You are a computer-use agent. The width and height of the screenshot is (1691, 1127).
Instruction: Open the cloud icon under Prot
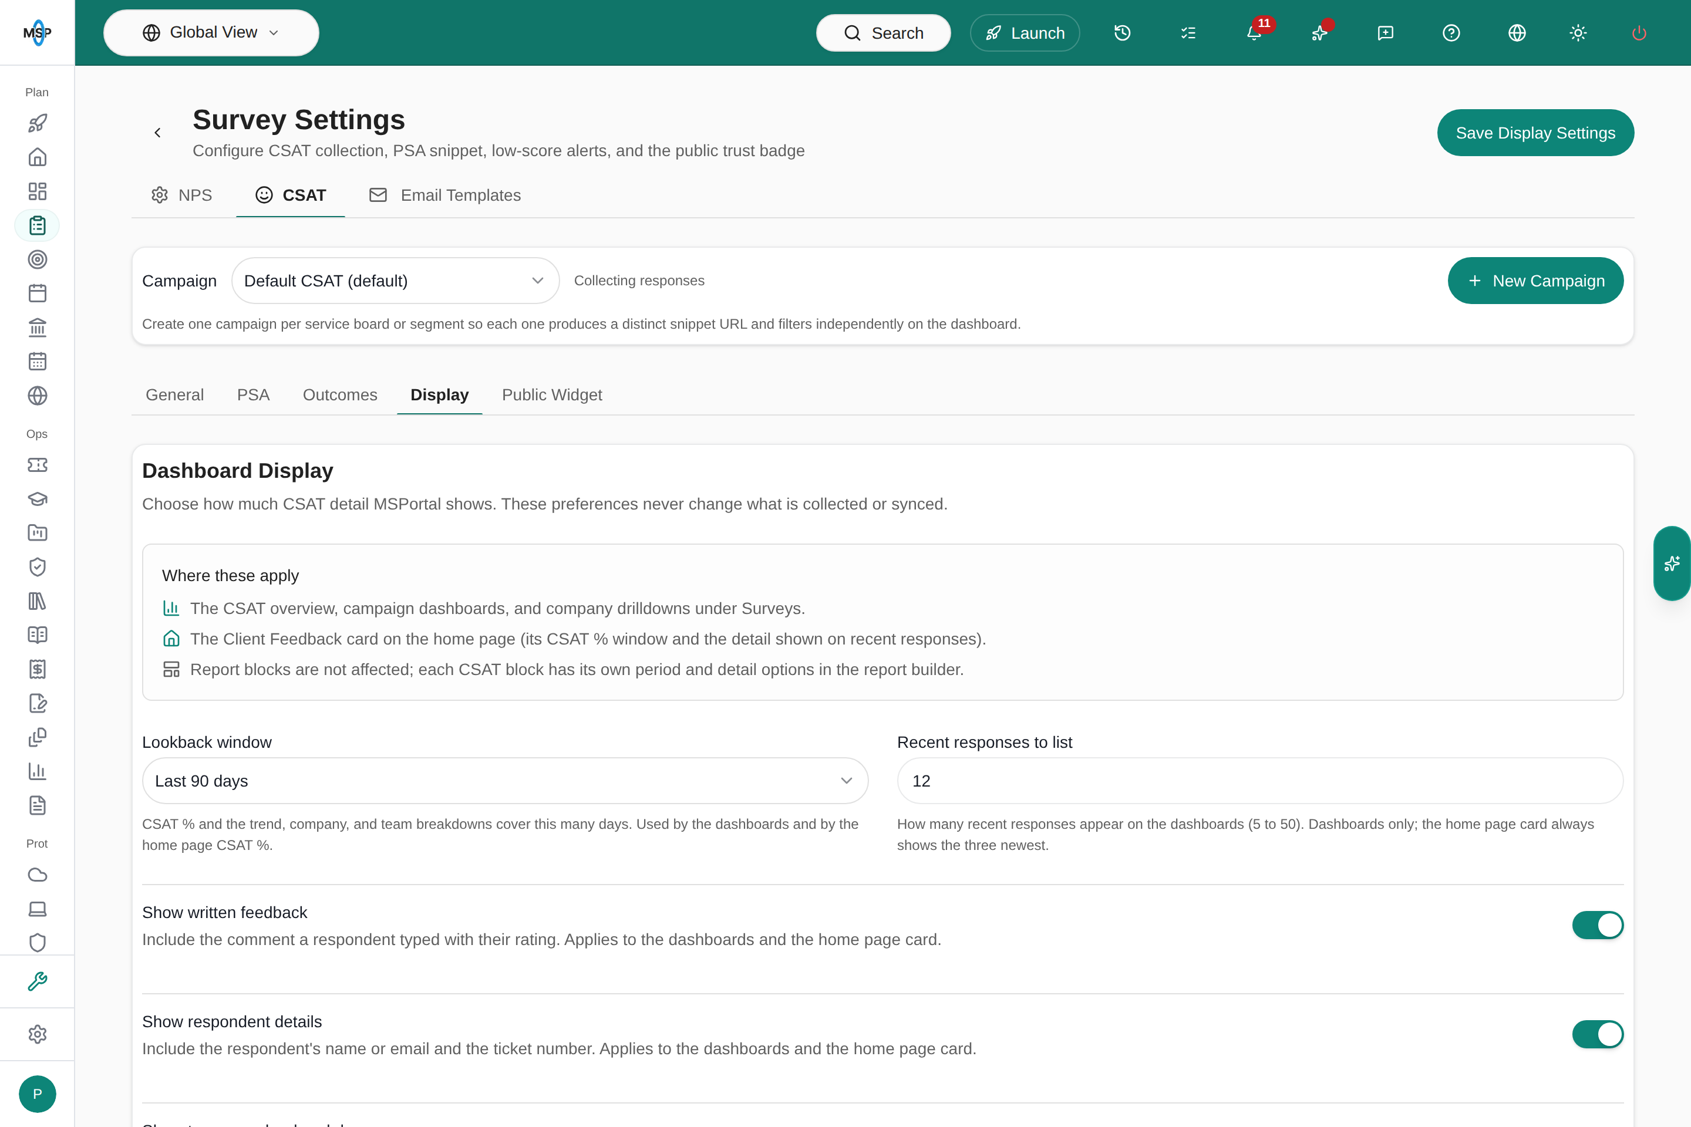coord(38,875)
